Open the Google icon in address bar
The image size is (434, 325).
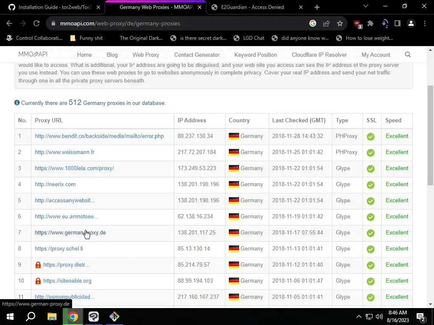[313, 24]
